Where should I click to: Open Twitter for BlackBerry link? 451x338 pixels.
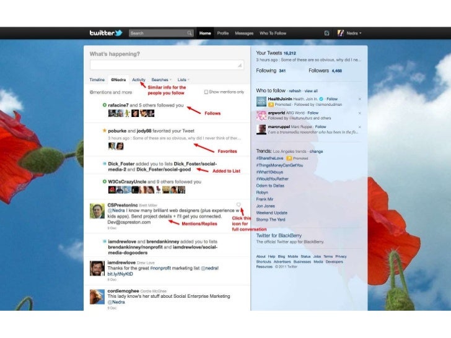coord(279,235)
